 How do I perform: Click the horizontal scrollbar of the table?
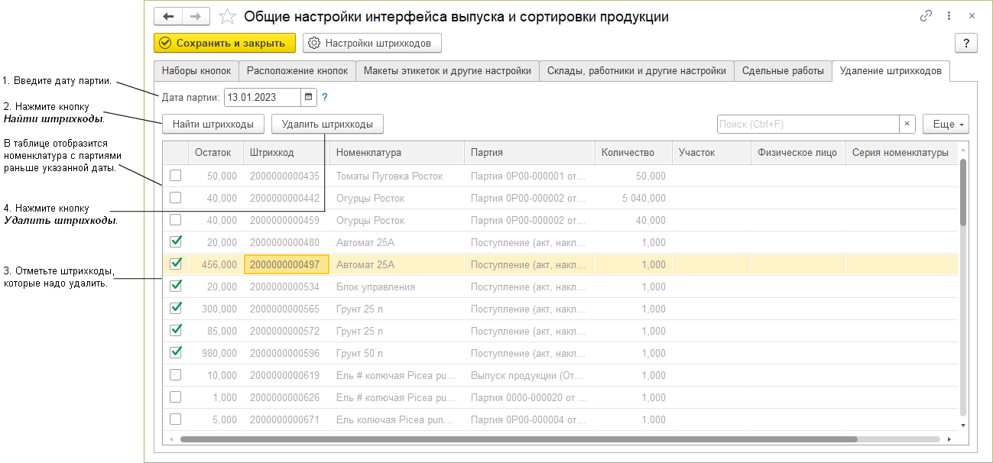coord(518,439)
